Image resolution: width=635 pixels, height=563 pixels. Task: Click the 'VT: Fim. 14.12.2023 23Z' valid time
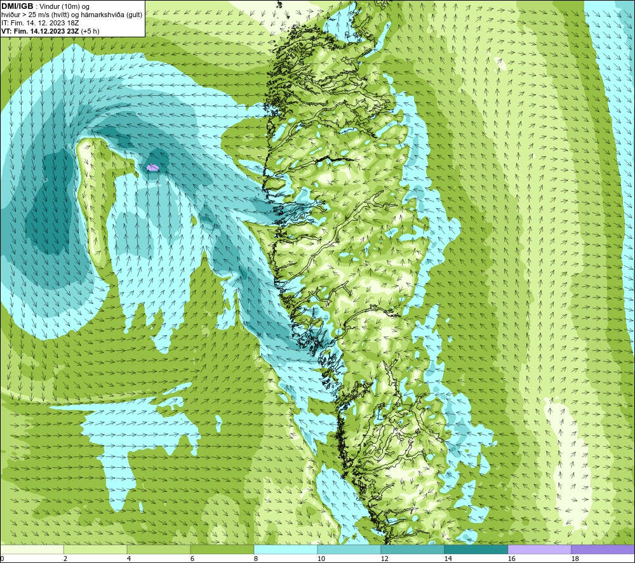click(x=40, y=31)
